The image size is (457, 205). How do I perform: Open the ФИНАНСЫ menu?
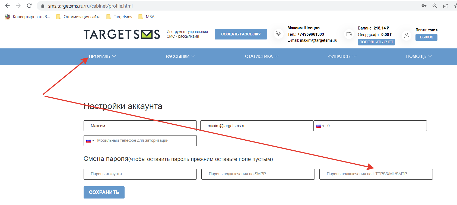(342, 56)
